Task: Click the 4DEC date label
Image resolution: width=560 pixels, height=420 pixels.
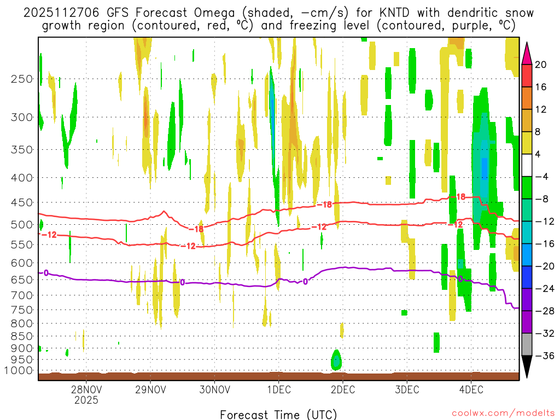Action: 471,389
